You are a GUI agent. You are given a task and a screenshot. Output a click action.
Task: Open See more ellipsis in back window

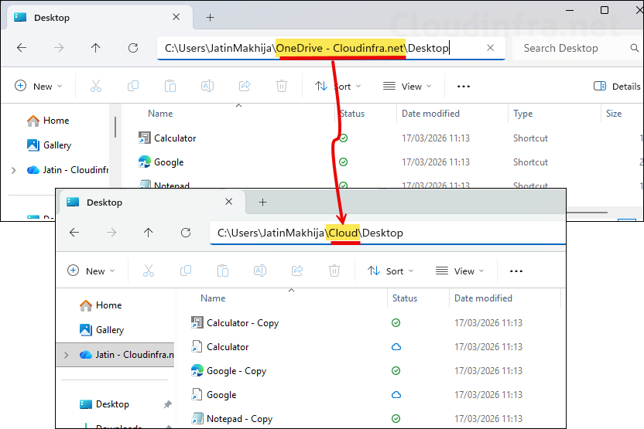pos(464,87)
